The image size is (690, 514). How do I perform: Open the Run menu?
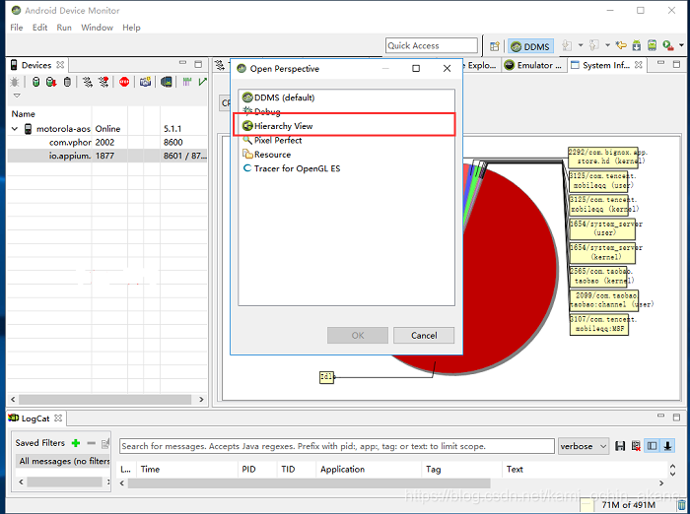[x=64, y=28]
